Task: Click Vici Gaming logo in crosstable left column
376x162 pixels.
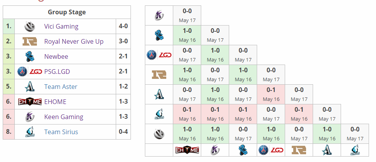Action: pyautogui.click(x=159, y=134)
